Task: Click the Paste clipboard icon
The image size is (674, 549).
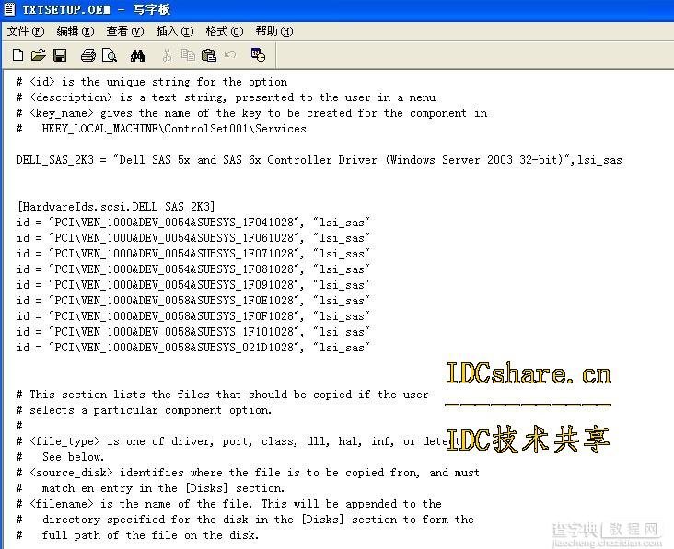Action: coord(209,55)
